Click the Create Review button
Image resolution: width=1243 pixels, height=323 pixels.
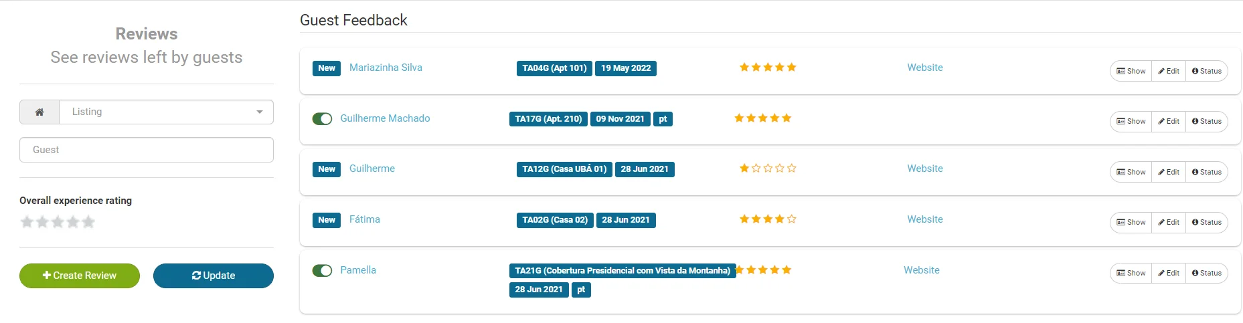pyautogui.click(x=80, y=276)
